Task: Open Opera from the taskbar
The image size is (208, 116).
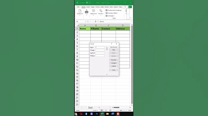Action: (81, 114)
